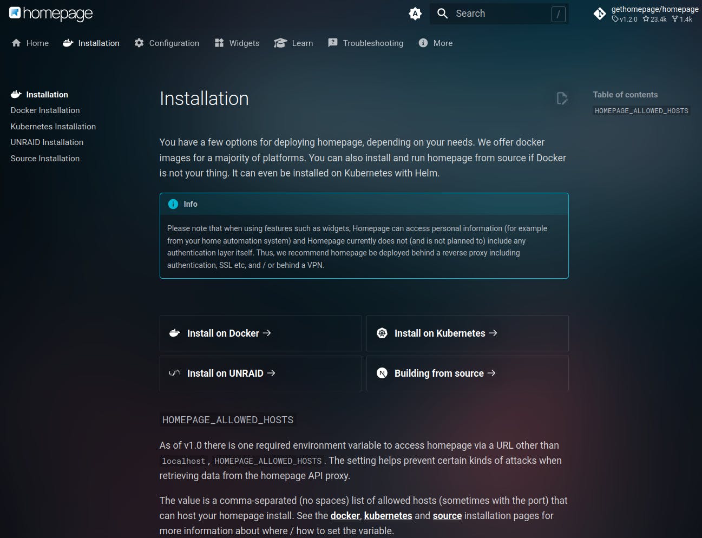Click the More info icon
Screen dimensions: 702x538
click(x=423, y=43)
